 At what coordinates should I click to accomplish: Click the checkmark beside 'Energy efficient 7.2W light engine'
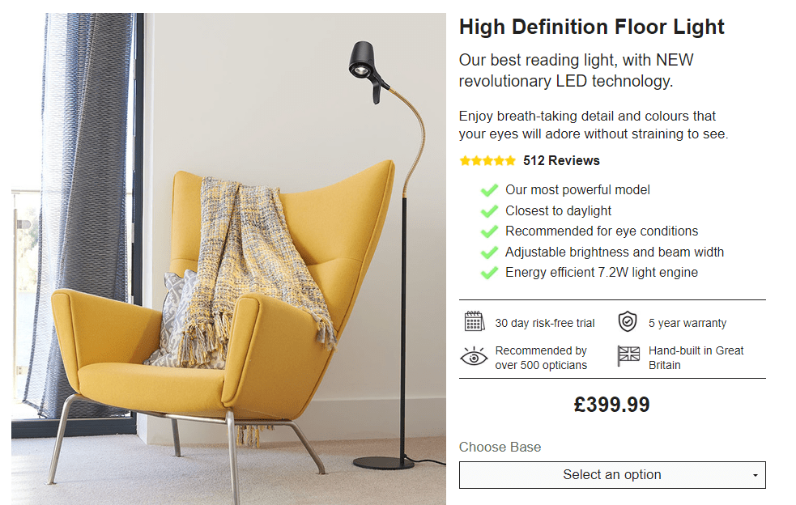tap(489, 274)
